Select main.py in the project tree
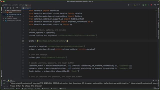This screenshot has height=90, width=160. (10, 16)
